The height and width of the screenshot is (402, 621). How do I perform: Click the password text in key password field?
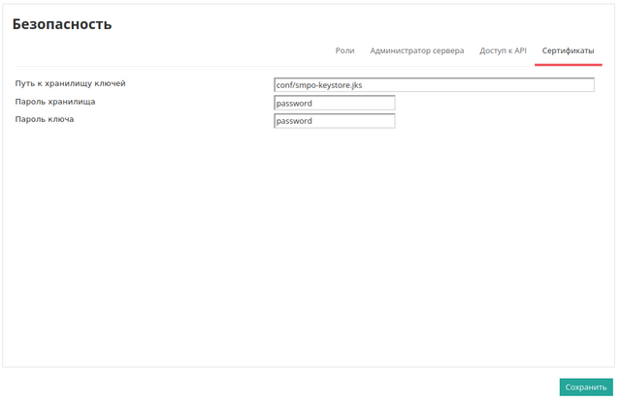(294, 121)
